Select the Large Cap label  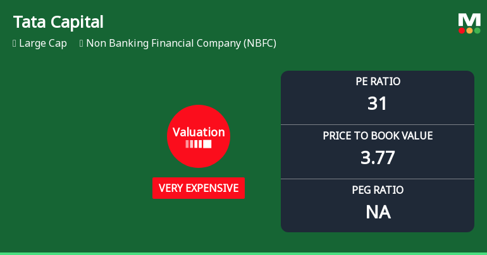click(x=43, y=44)
